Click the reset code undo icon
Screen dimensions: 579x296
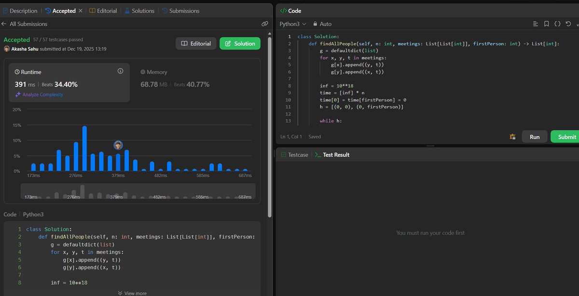(x=568, y=24)
